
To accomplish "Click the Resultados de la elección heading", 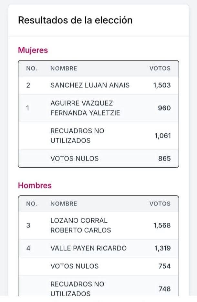I will (75, 20).
